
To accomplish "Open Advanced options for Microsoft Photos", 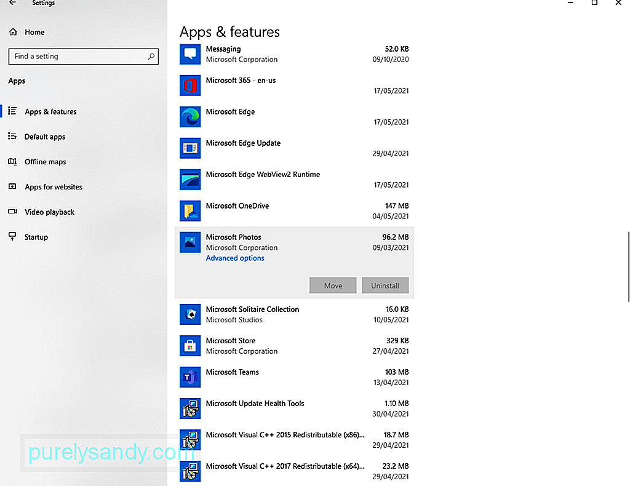I will (235, 258).
